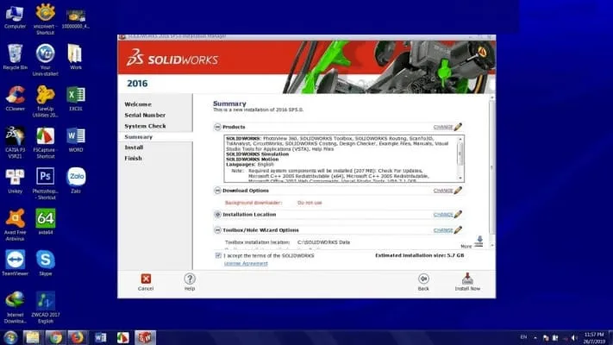This screenshot has height=345, width=613.
Task: Click the pencil icon beside Products
Action: [458, 126]
